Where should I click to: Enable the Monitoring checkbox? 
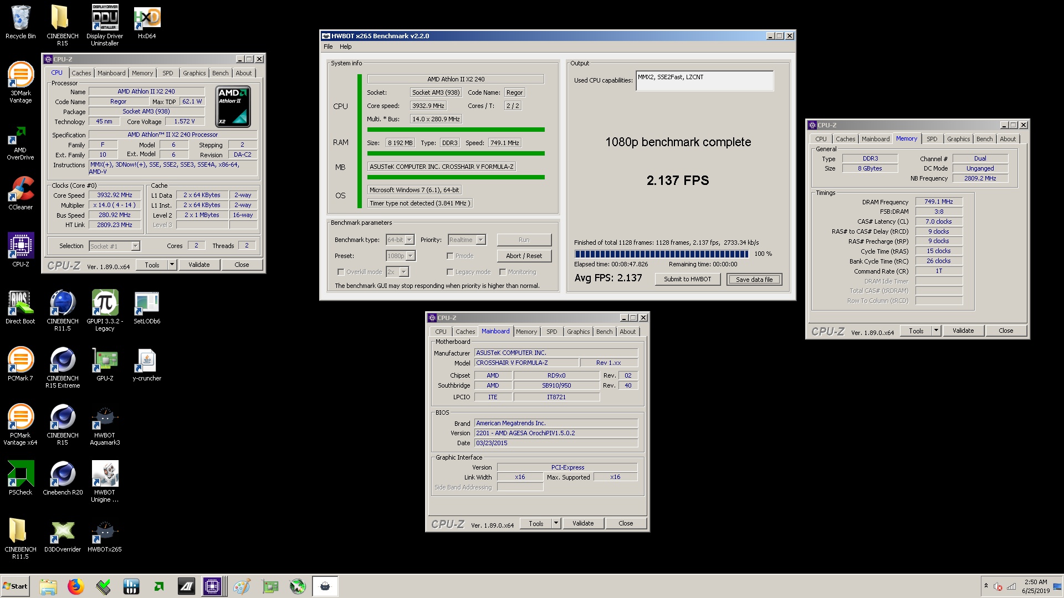tap(503, 272)
